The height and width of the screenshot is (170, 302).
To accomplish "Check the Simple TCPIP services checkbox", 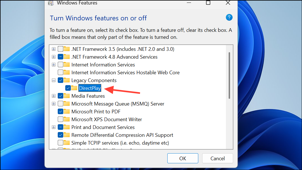I will pos(60,143).
